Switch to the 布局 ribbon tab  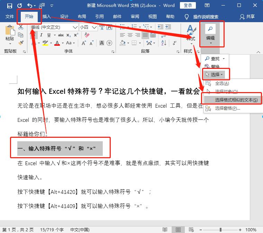click(82, 17)
